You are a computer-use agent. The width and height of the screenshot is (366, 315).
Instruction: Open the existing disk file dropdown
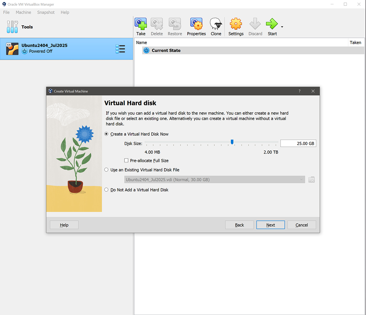click(x=214, y=180)
